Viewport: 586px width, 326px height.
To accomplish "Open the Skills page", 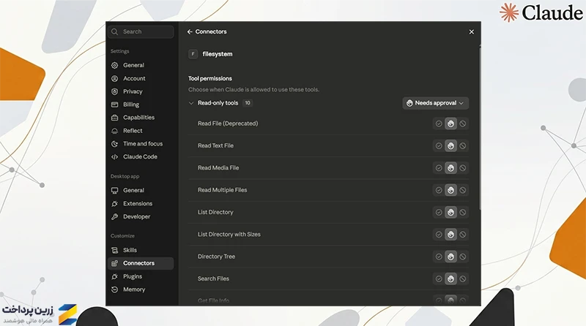I will pos(141,250).
